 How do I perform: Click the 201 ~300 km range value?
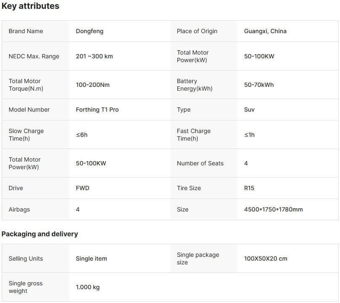(x=94, y=56)
